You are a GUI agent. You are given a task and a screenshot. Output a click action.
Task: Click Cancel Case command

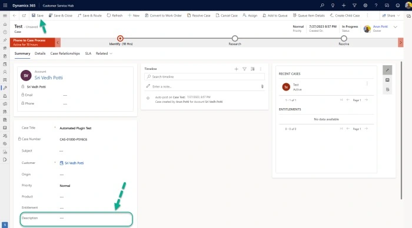[227, 15]
